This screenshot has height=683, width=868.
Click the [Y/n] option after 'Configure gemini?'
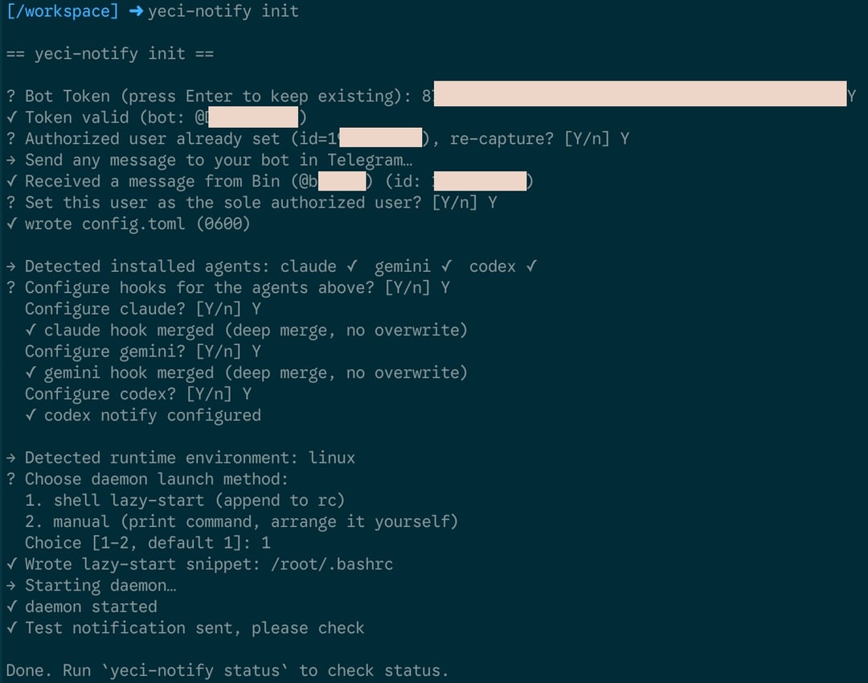tap(219, 352)
